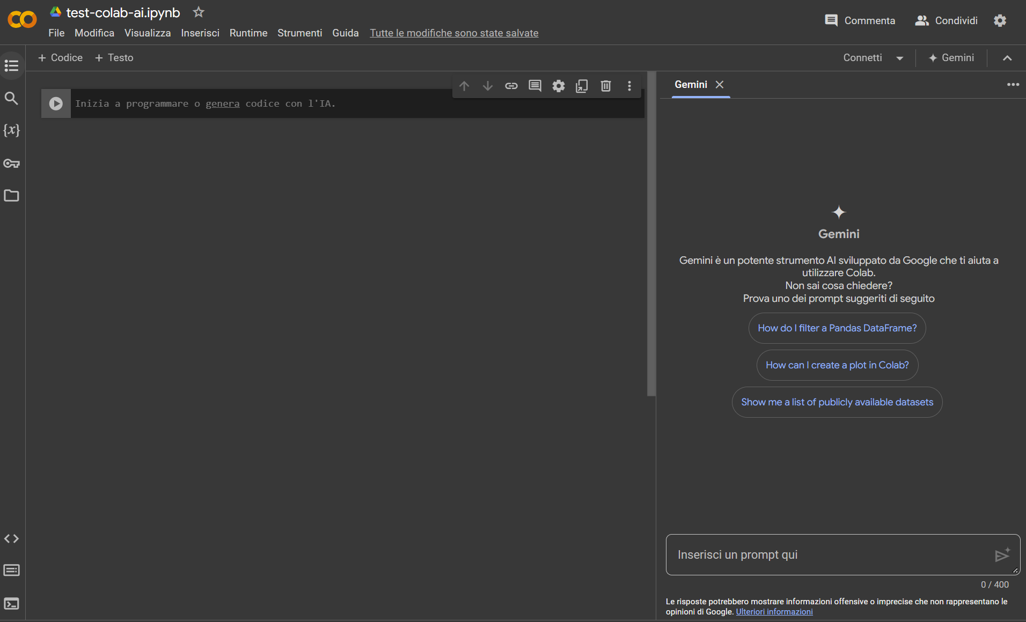Open the Inserisci menu
1026x622 pixels.
(200, 33)
